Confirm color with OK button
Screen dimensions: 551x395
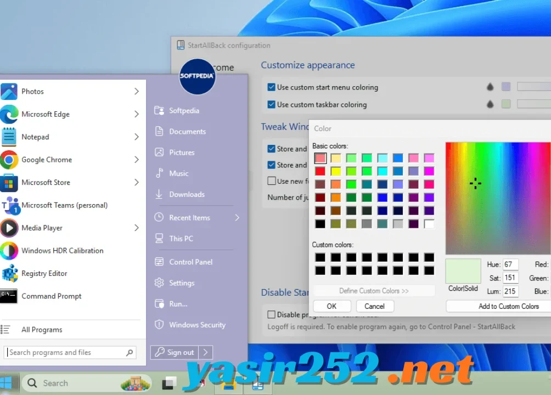click(x=331, y=307)
